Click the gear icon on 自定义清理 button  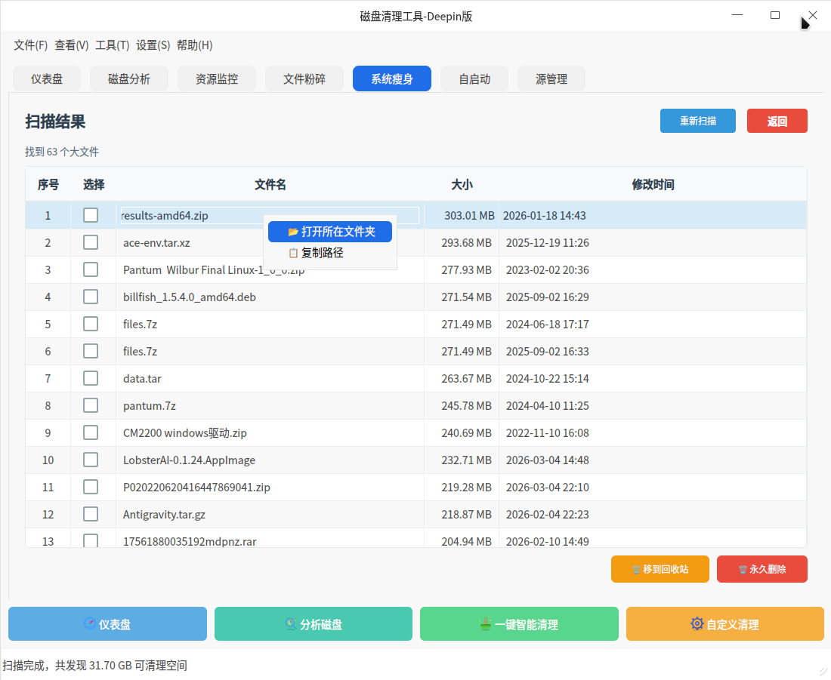point(697,624)
